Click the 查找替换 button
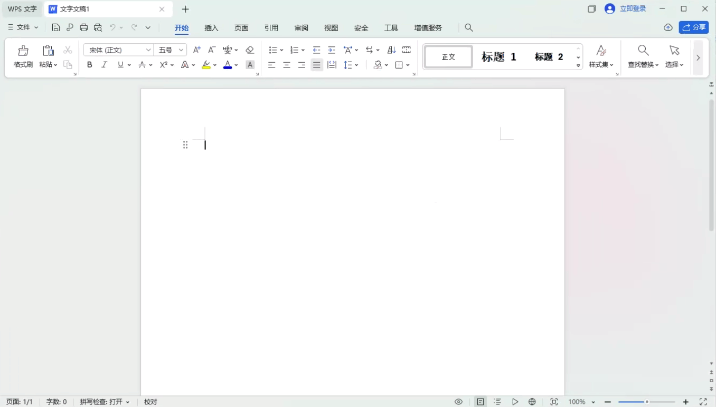 point(643,56)
